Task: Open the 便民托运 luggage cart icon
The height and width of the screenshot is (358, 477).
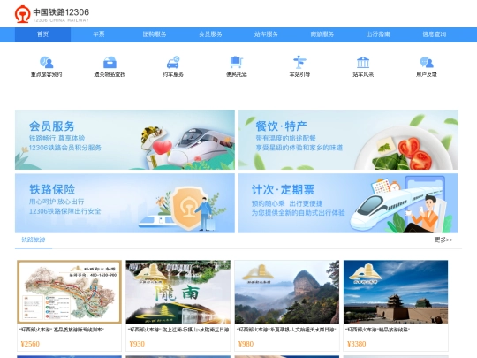Action: click(x=237, y=63)
